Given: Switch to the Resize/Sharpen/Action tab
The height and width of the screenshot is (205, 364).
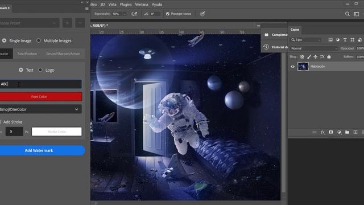Looking at the screenshot, I should pos(63,54).
